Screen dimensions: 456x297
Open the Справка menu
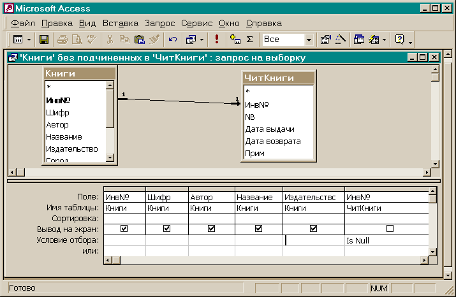pos(264,23)
